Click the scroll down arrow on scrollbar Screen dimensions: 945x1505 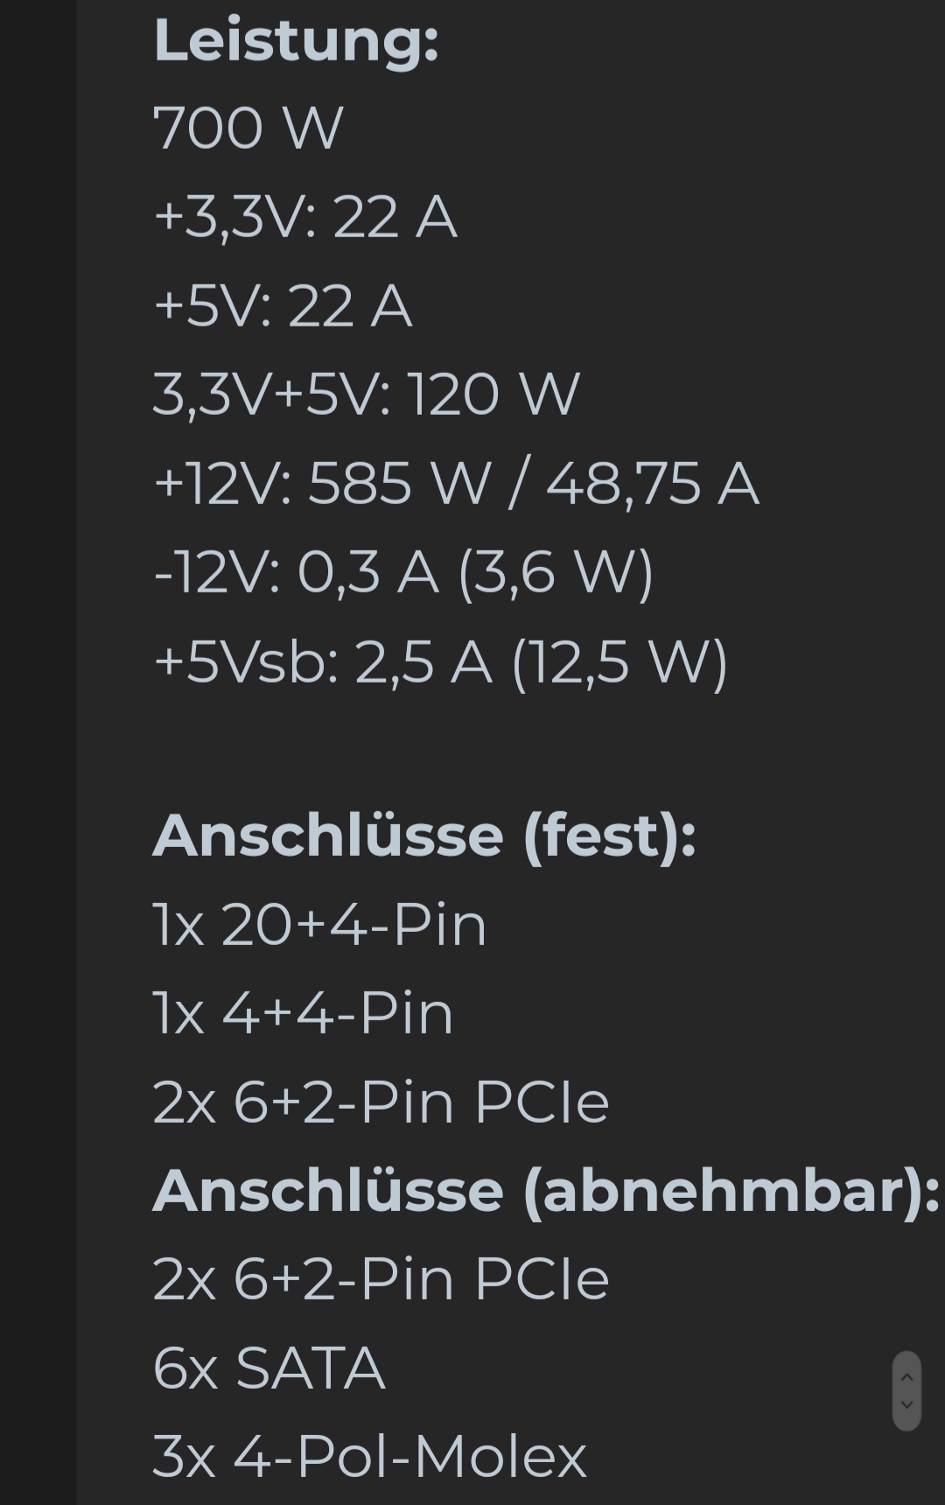click(x=906, y=1405)
